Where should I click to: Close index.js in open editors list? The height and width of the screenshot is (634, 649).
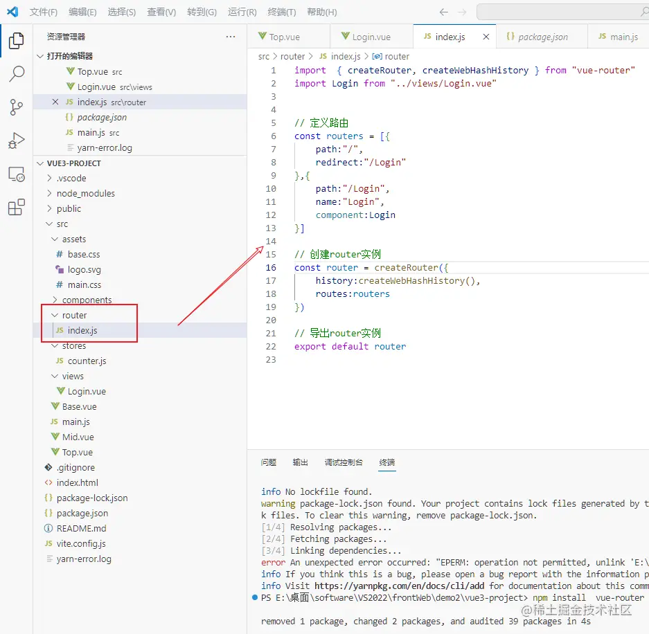pos(55,102)
